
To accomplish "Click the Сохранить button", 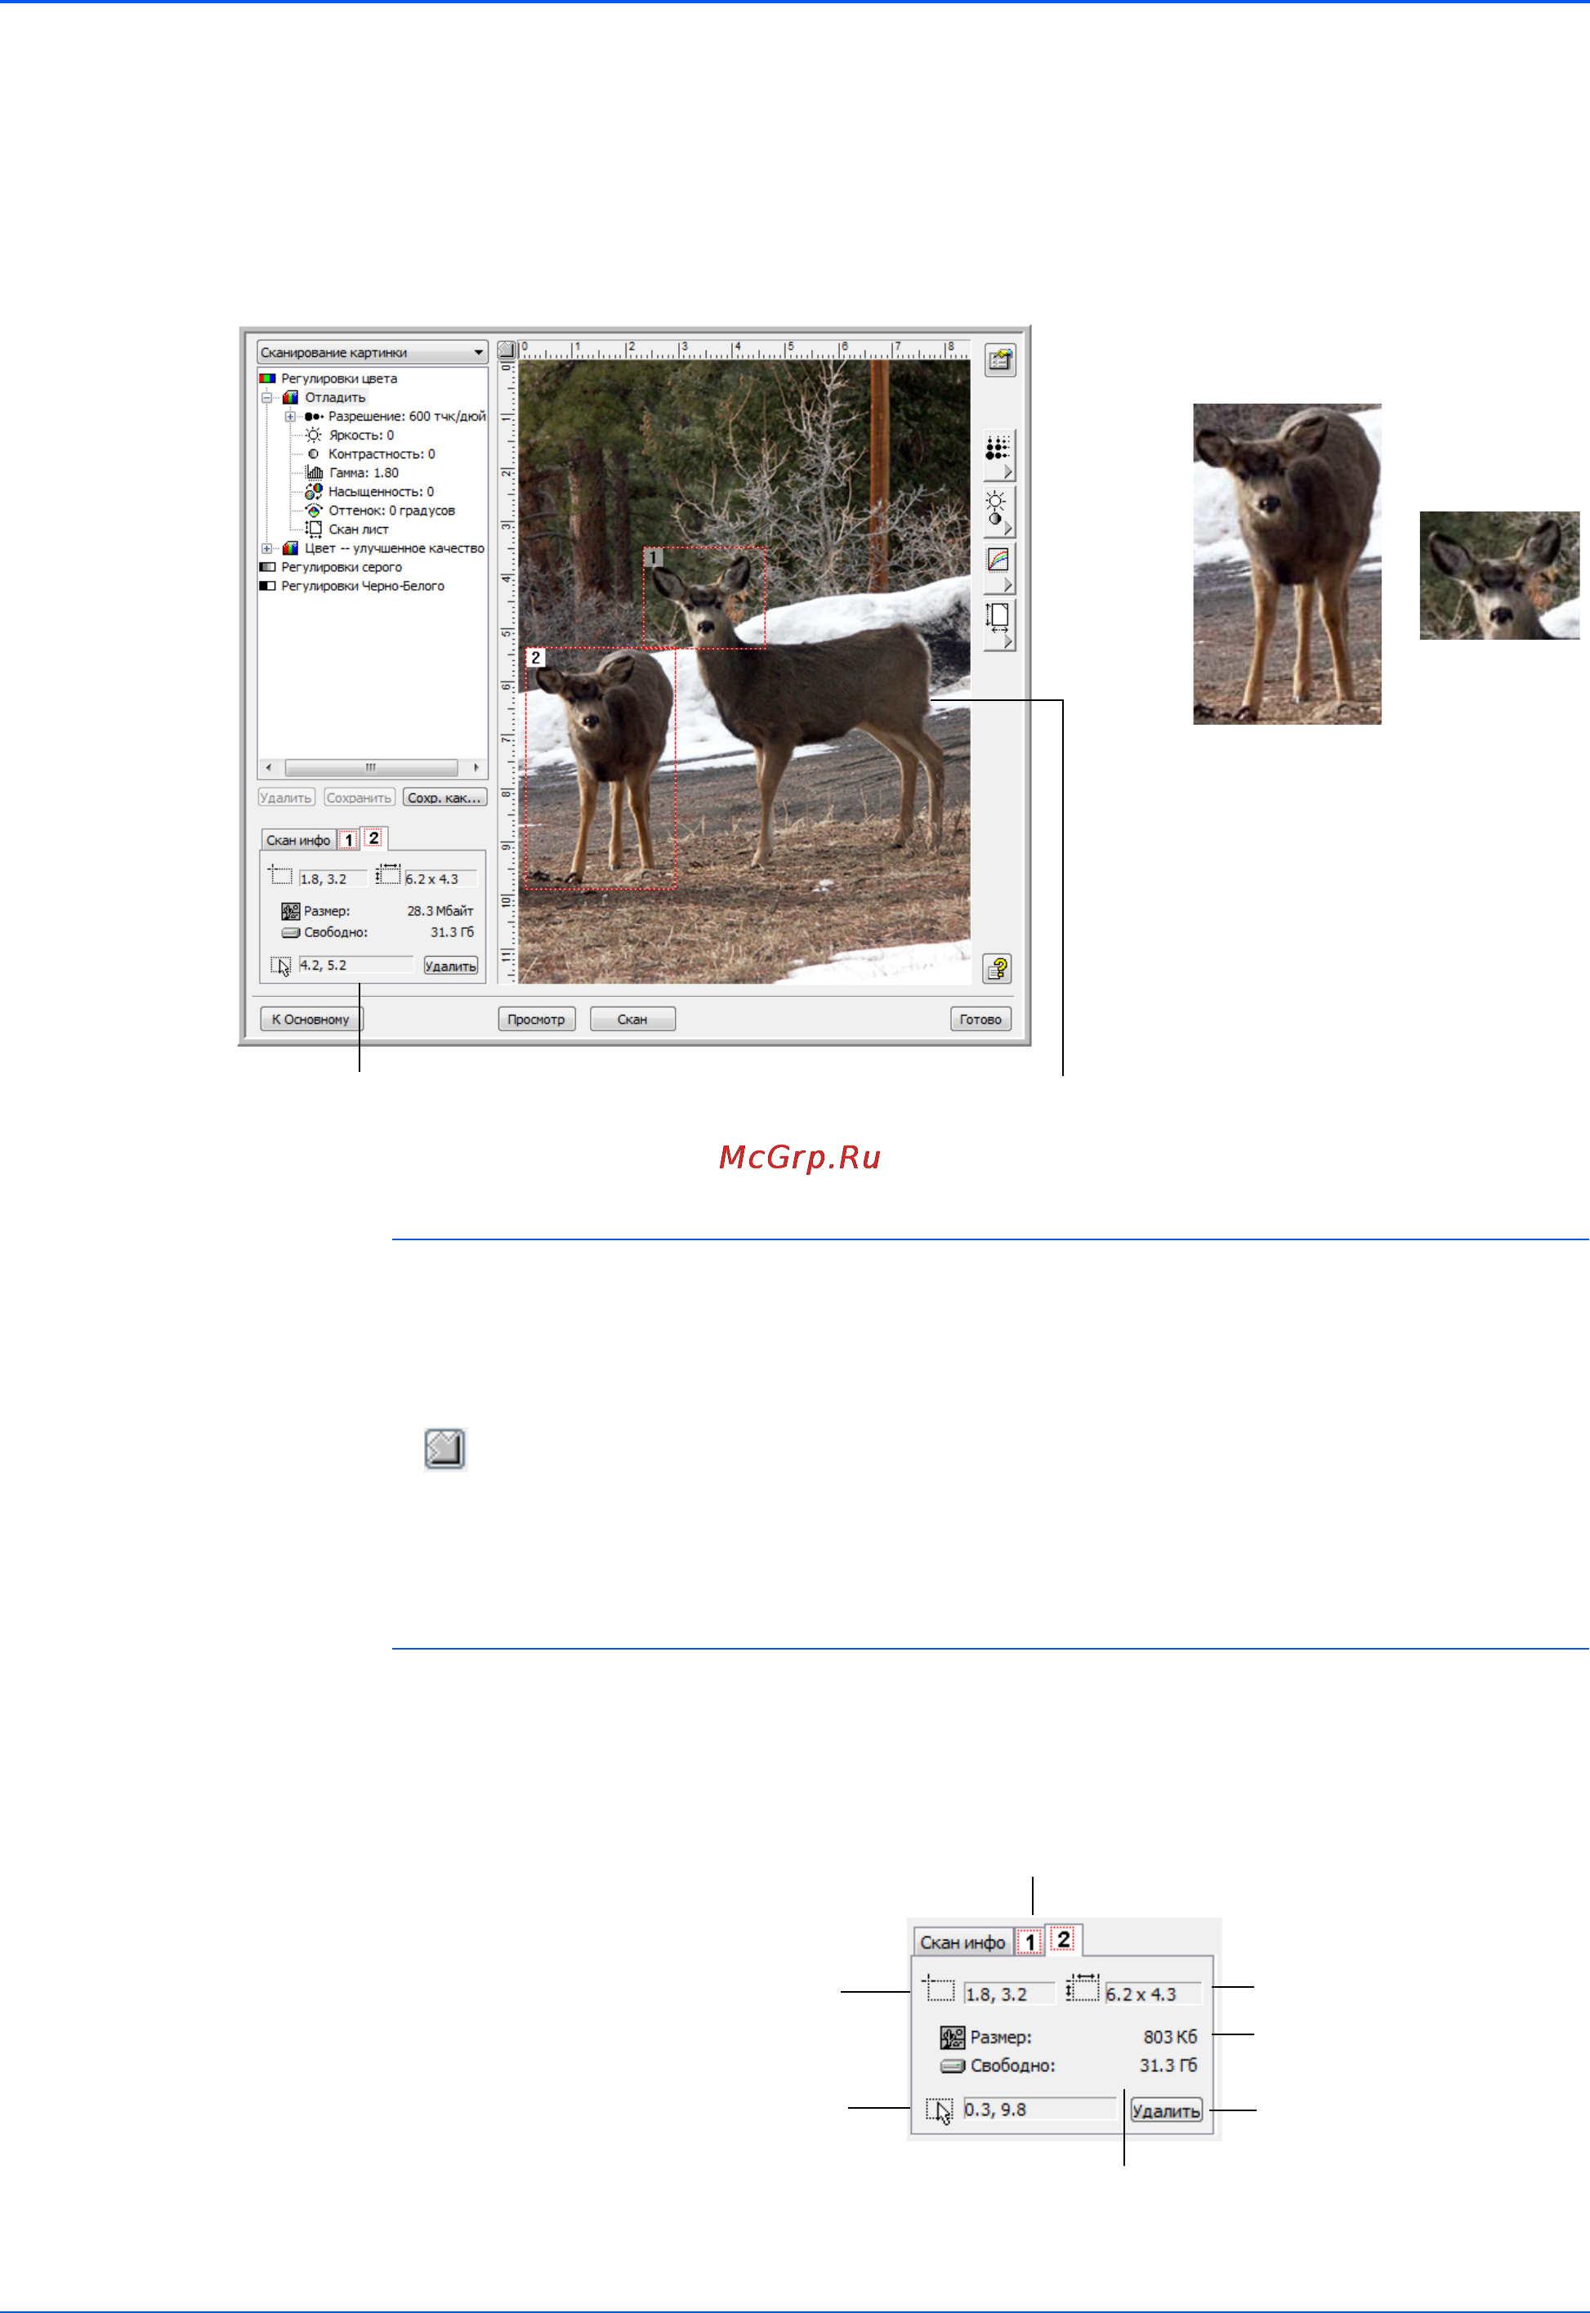I will pos(360,798).
